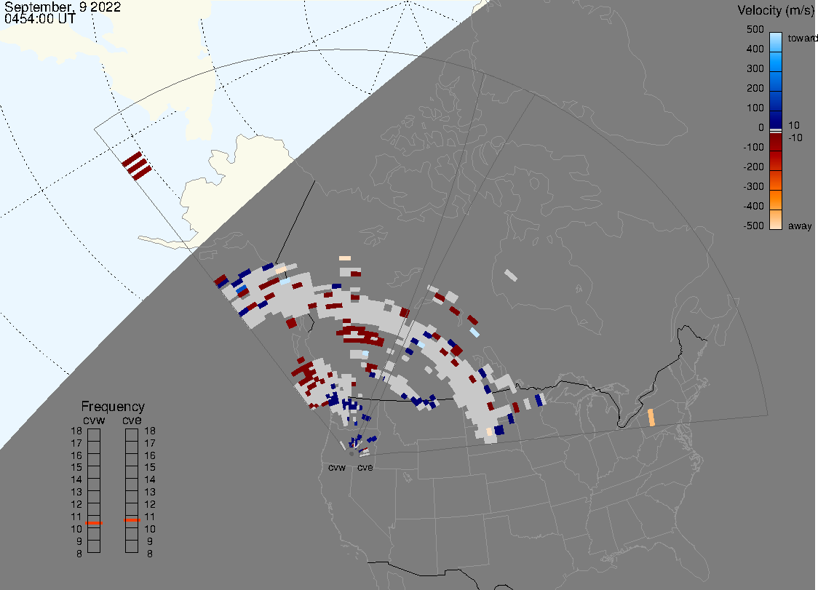Click the 14 label left of cvw frequency bar
818x590 pixels.
[x=76, y=480]
